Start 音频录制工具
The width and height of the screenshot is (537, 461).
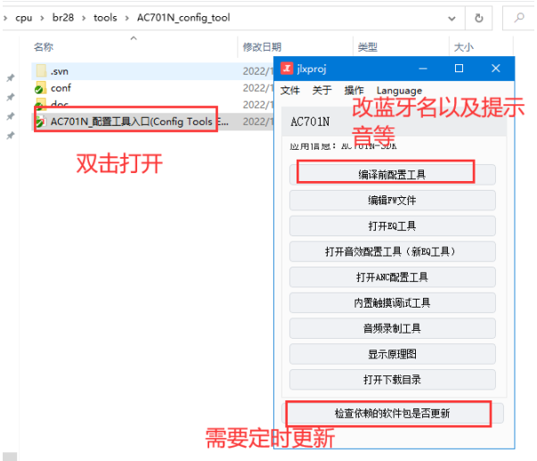point(393,329)
